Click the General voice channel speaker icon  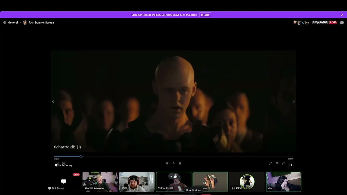[x=5, y=22]
